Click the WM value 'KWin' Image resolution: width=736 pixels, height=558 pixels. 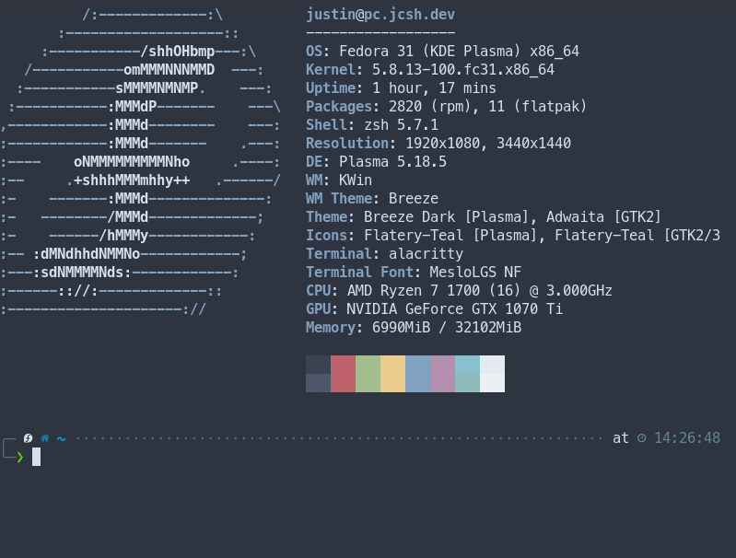point(356,180)
